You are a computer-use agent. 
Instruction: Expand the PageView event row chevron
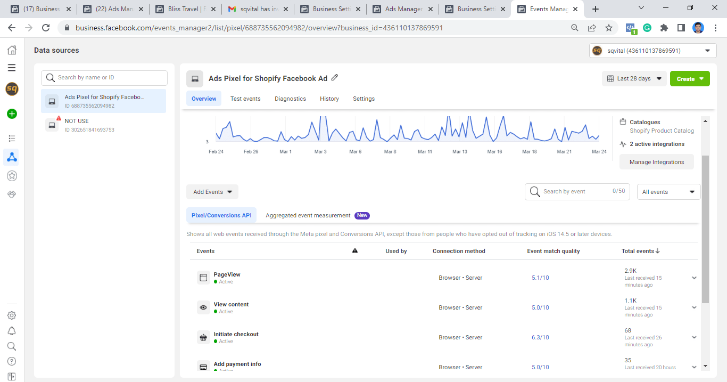694,278
